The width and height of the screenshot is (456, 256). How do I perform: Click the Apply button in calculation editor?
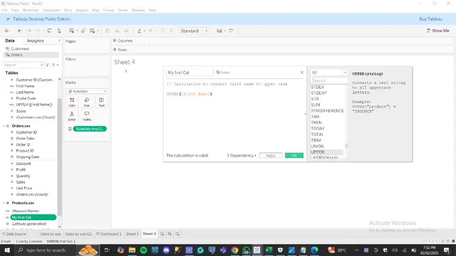[270, 155]
